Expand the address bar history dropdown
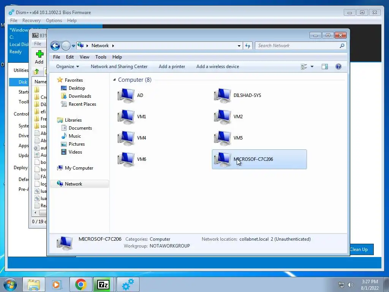This screenshot has height=292, width=389. (239, 46)
